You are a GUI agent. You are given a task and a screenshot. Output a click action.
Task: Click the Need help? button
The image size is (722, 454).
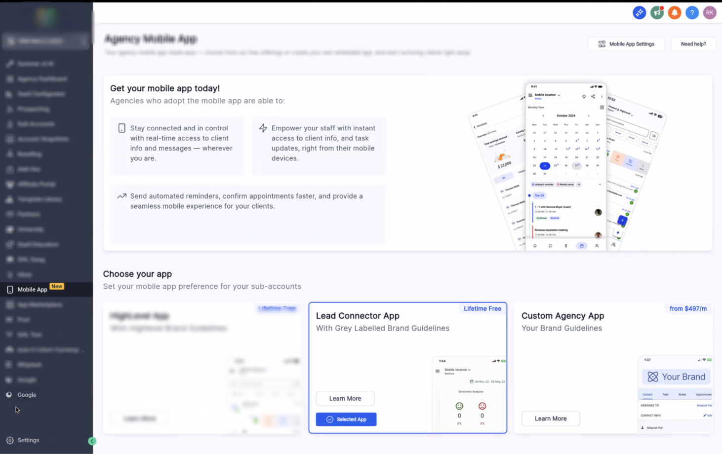coord(693,44)
